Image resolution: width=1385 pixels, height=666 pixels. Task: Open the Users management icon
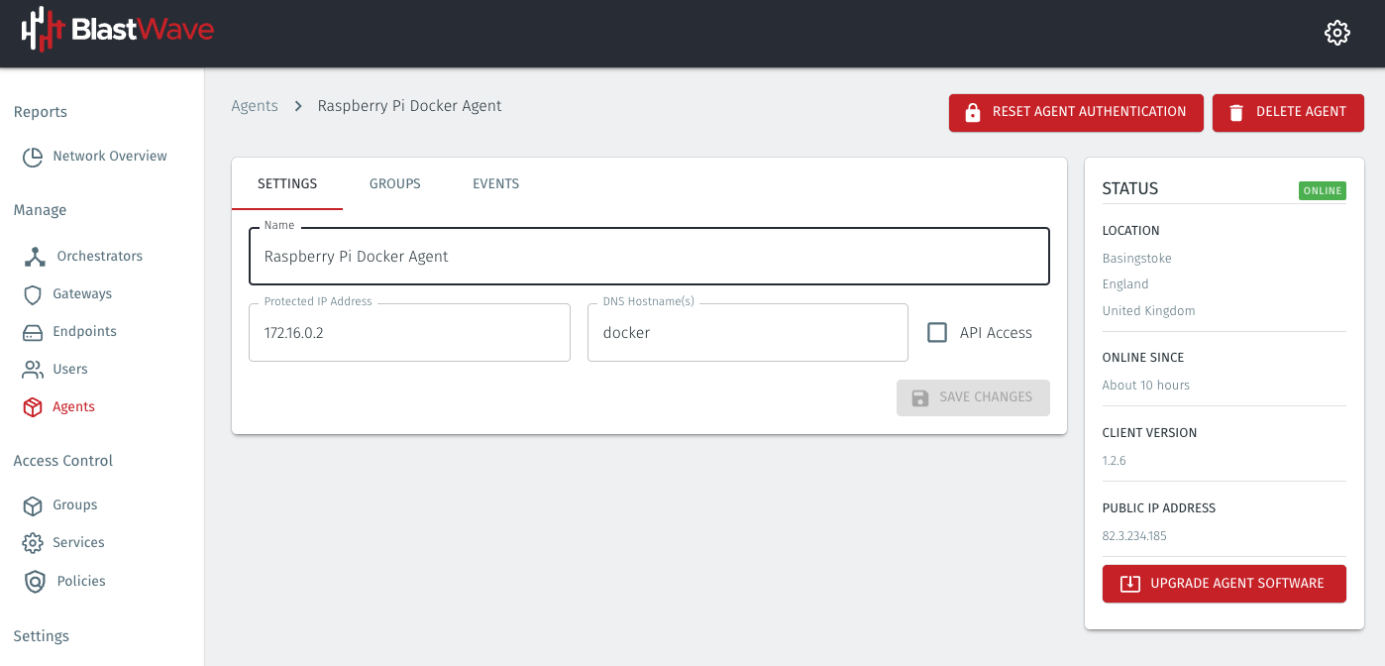pos(33,369)
